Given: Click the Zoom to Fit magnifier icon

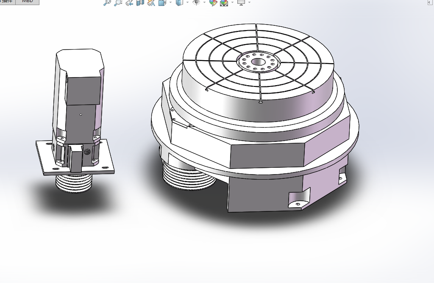Looking at the screenshot, I should pos(107,3).
